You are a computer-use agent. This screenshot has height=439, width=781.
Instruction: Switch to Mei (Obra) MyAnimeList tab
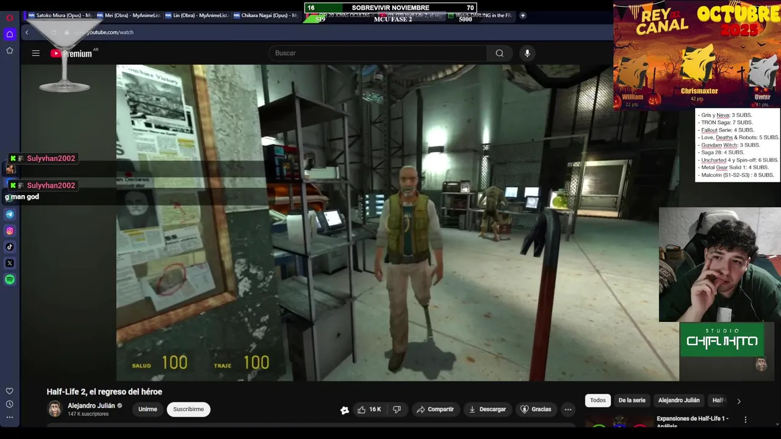128,15
